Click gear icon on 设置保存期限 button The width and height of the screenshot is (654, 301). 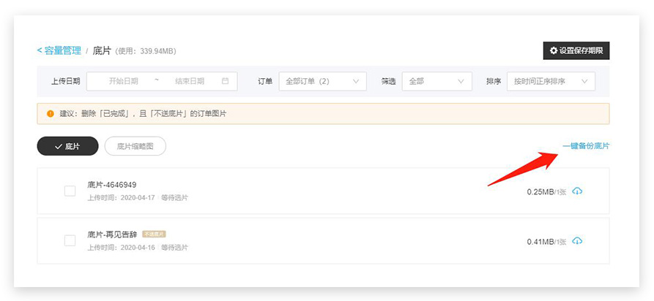coord(554,51)
